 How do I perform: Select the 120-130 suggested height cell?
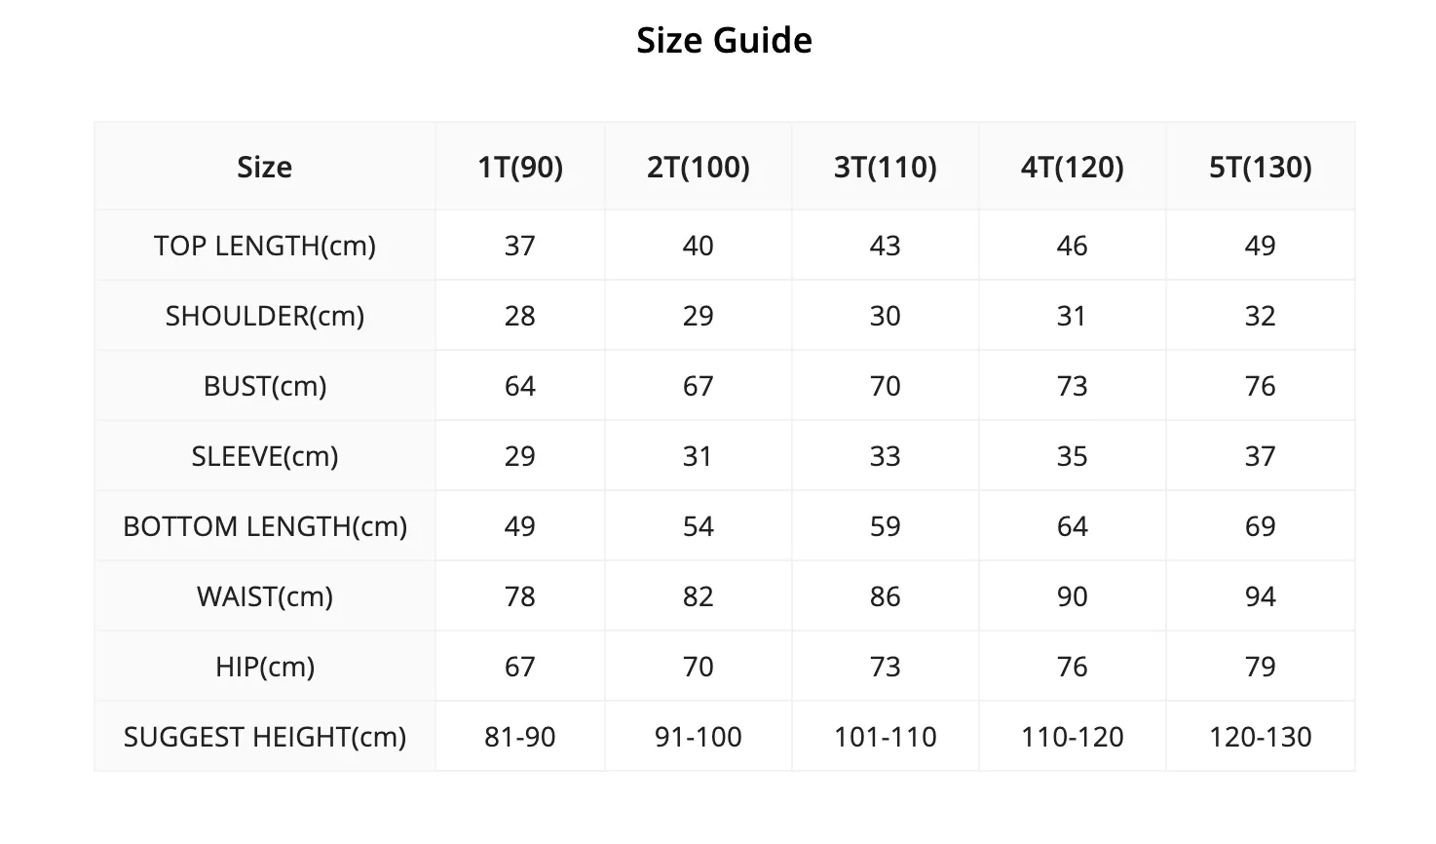(x=1261, y=737)
